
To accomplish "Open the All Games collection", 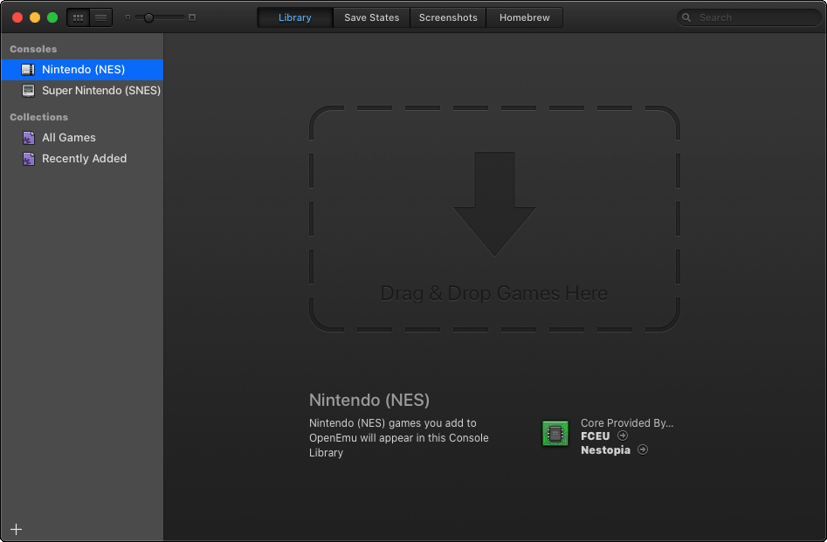I will point(82,138).
